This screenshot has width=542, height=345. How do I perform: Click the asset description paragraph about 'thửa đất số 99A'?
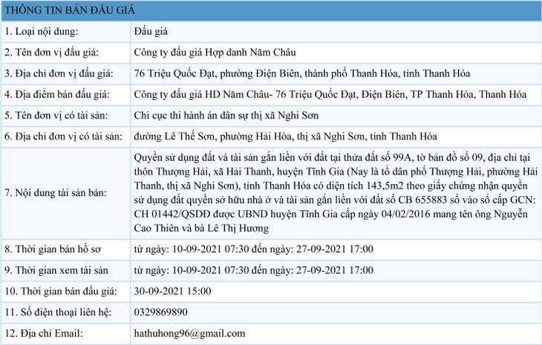(x=331, y=193)
